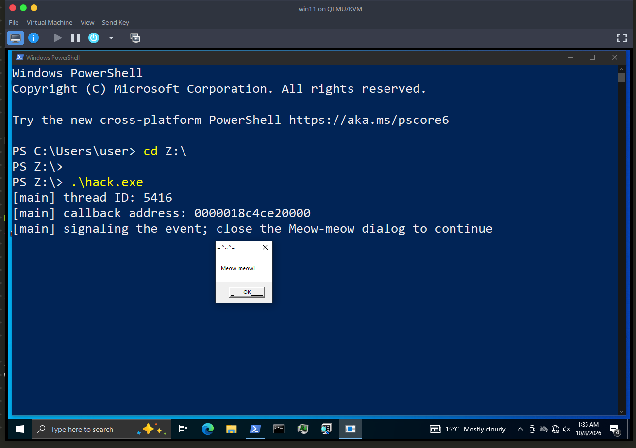The height and width of the screenshot is (448, 636).
Task: Open the Windows Start menu
Action: 20,429
